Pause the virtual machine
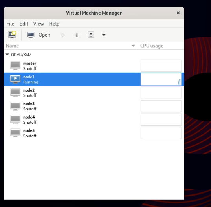211x207 pixels. 77,35
